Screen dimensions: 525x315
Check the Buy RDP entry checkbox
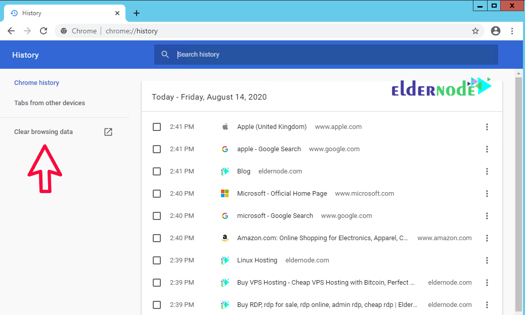click(157, 305)
